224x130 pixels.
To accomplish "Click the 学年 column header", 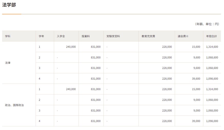I will (x=41, y=36).
